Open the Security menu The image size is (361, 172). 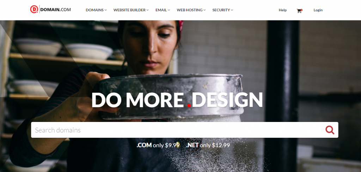tap(223, 10)
